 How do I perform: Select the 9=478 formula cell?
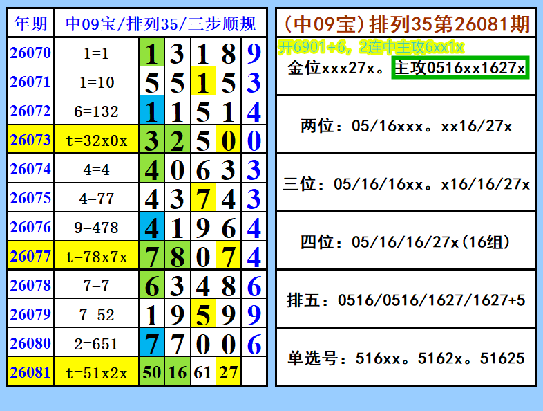pos(97,228)
